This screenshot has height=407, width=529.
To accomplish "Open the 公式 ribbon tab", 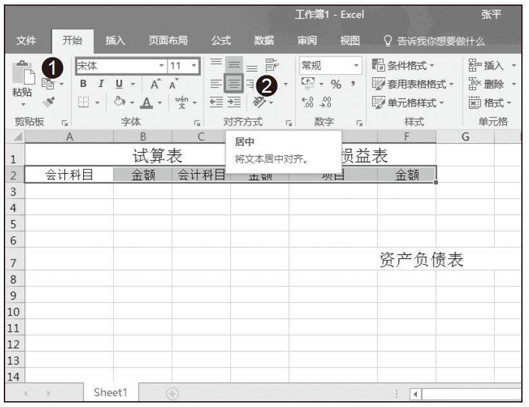I will coord(222,41).
